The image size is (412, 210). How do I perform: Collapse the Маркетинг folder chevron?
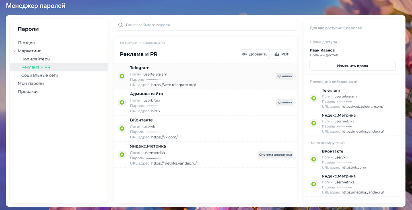click(14, 51)
